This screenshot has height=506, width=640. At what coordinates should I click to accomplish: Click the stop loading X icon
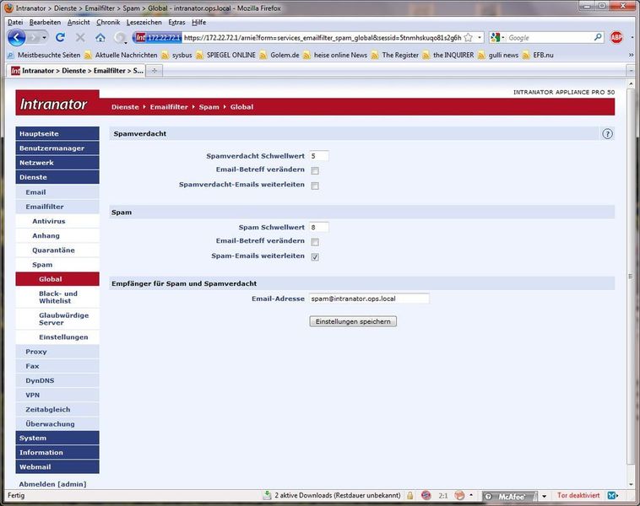pos(80,38)
